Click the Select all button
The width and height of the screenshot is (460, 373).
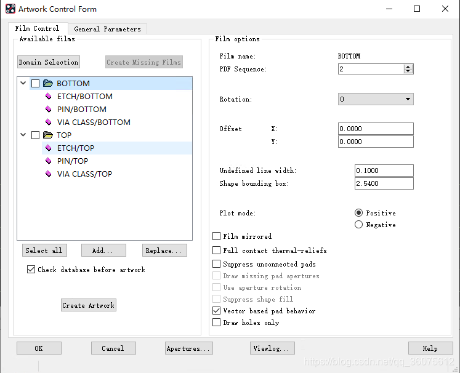tap(44, 251)
